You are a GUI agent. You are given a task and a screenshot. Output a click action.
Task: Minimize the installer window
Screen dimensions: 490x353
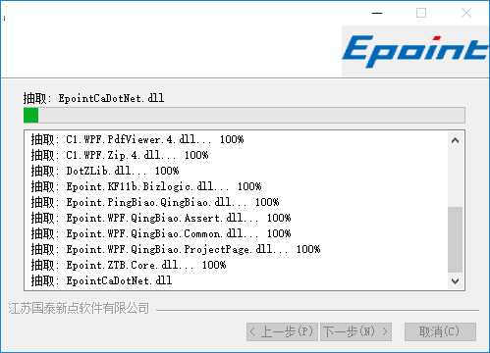377,13
